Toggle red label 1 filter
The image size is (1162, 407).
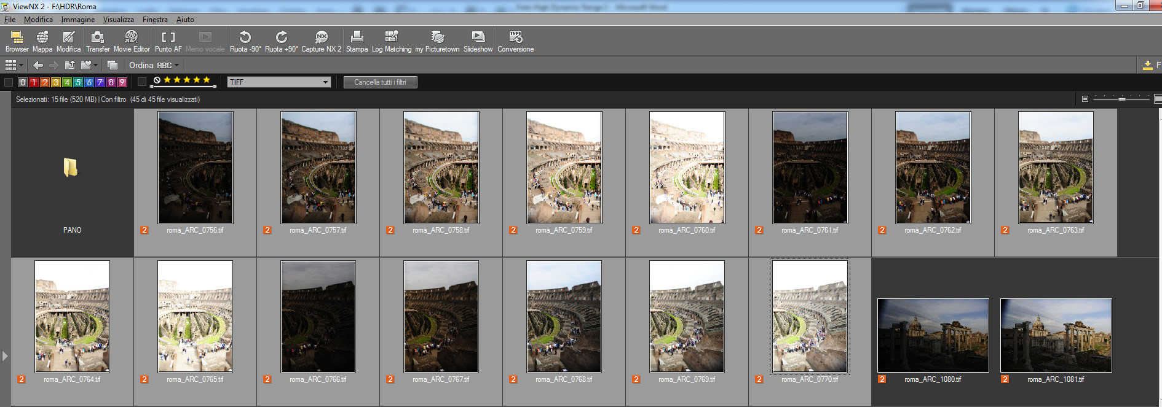pyautogui.click(x=34, y=82)
